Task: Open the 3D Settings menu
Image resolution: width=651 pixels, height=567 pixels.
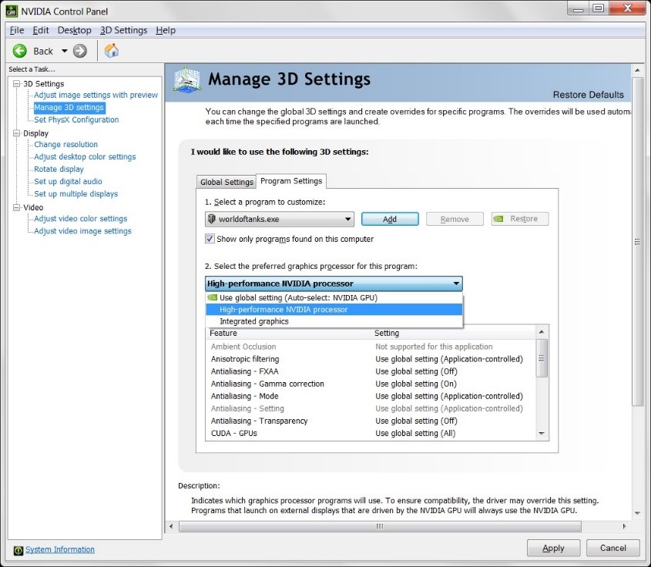Action: tap(123, 30)
